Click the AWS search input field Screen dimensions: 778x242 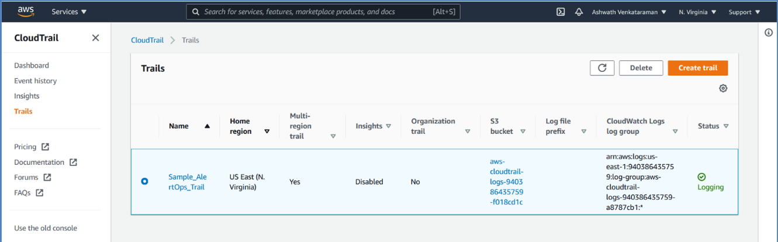click(316, 12)
